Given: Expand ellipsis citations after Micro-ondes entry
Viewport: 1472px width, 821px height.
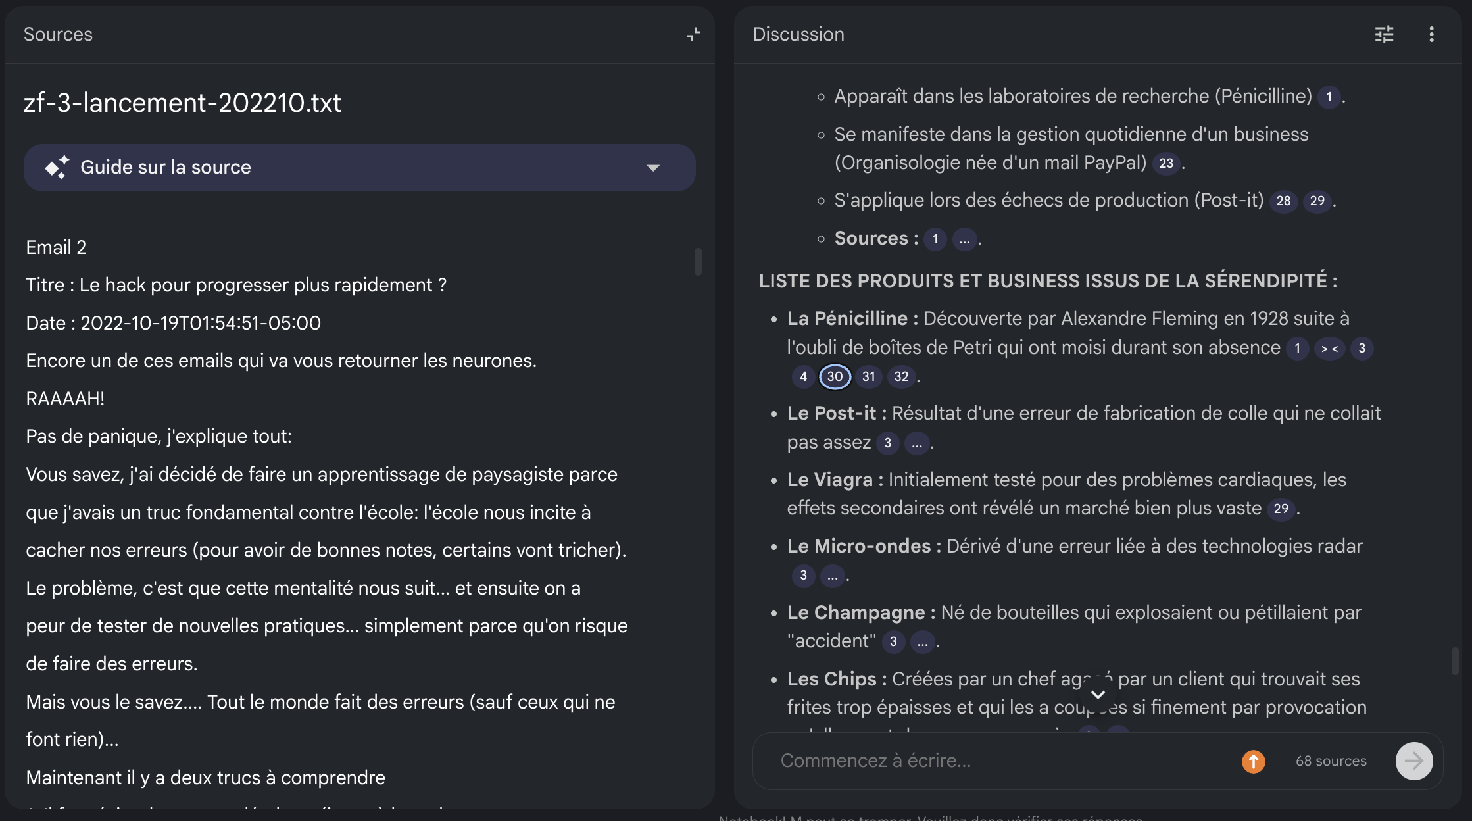Looking at the screenshot, I should [833, 576].
